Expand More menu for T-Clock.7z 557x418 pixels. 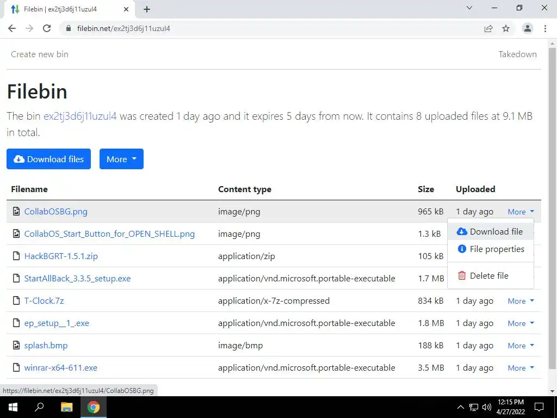[x=521, y=301]
